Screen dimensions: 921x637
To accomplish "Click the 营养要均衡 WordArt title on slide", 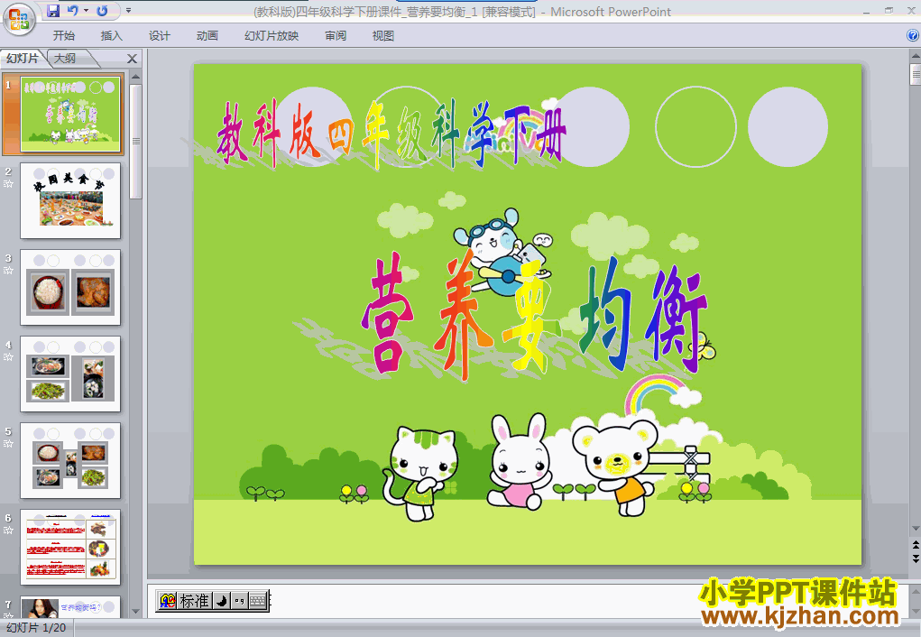I will coord(535,318).
